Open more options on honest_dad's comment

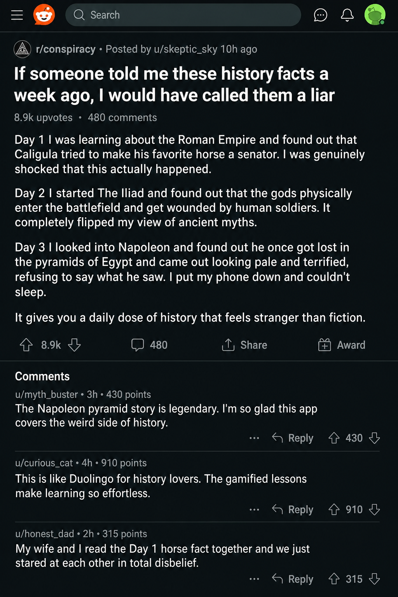click(x=254, y=579)
